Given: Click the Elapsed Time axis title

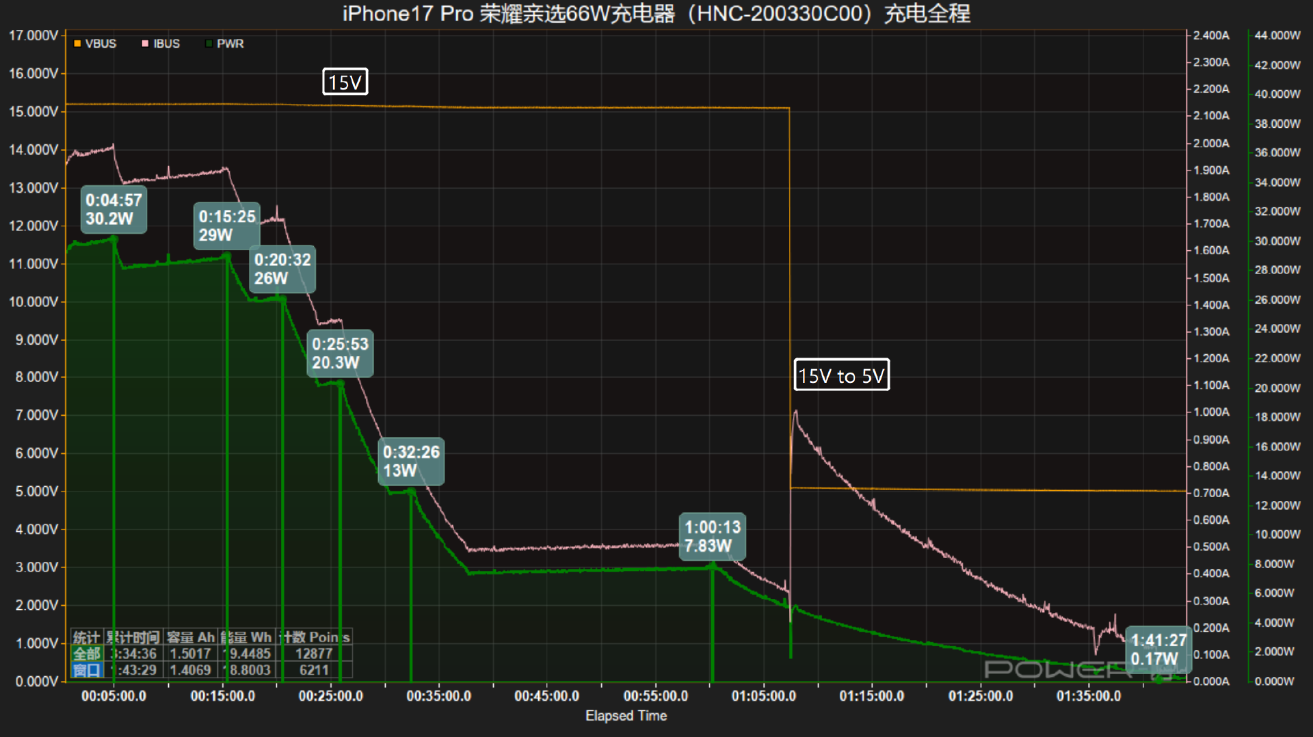Looking at the screenshot, I should (x=626, y=716).
